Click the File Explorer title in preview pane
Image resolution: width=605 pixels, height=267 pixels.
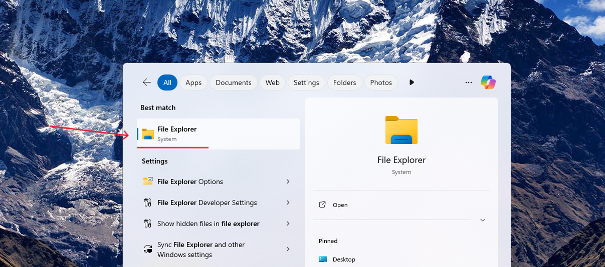(x=401, y=160)
